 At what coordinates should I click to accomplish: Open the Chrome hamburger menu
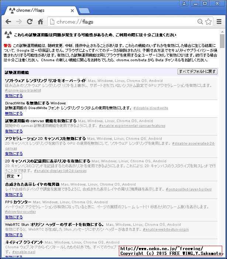[x=219, y=22]
